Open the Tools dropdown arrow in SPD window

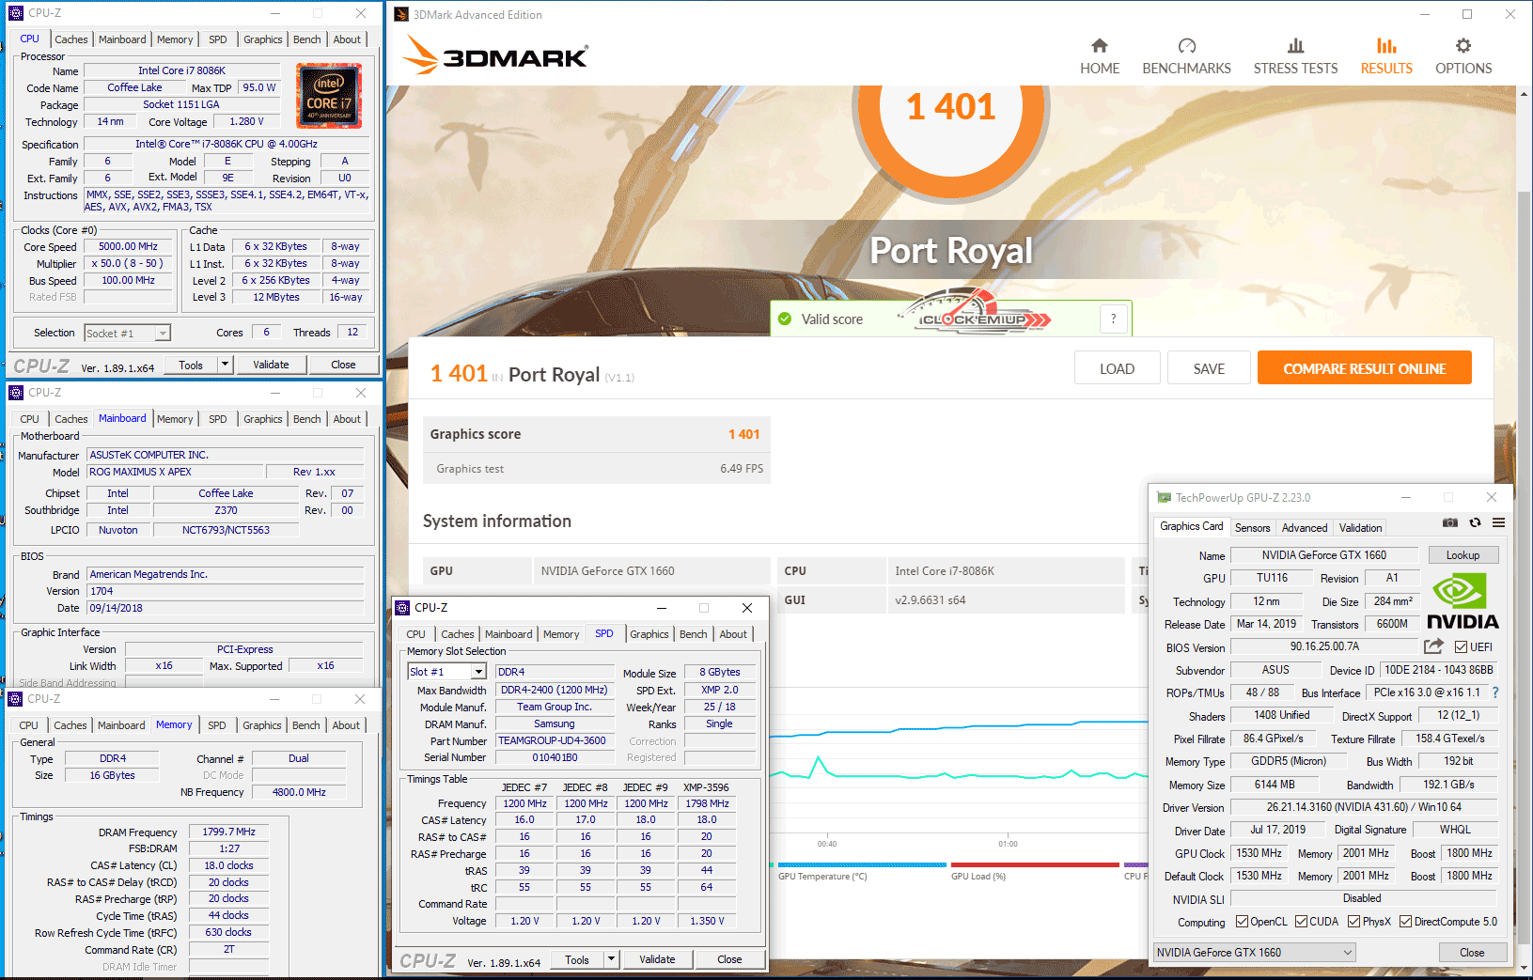pyautogui.click(x=612, y=959)
